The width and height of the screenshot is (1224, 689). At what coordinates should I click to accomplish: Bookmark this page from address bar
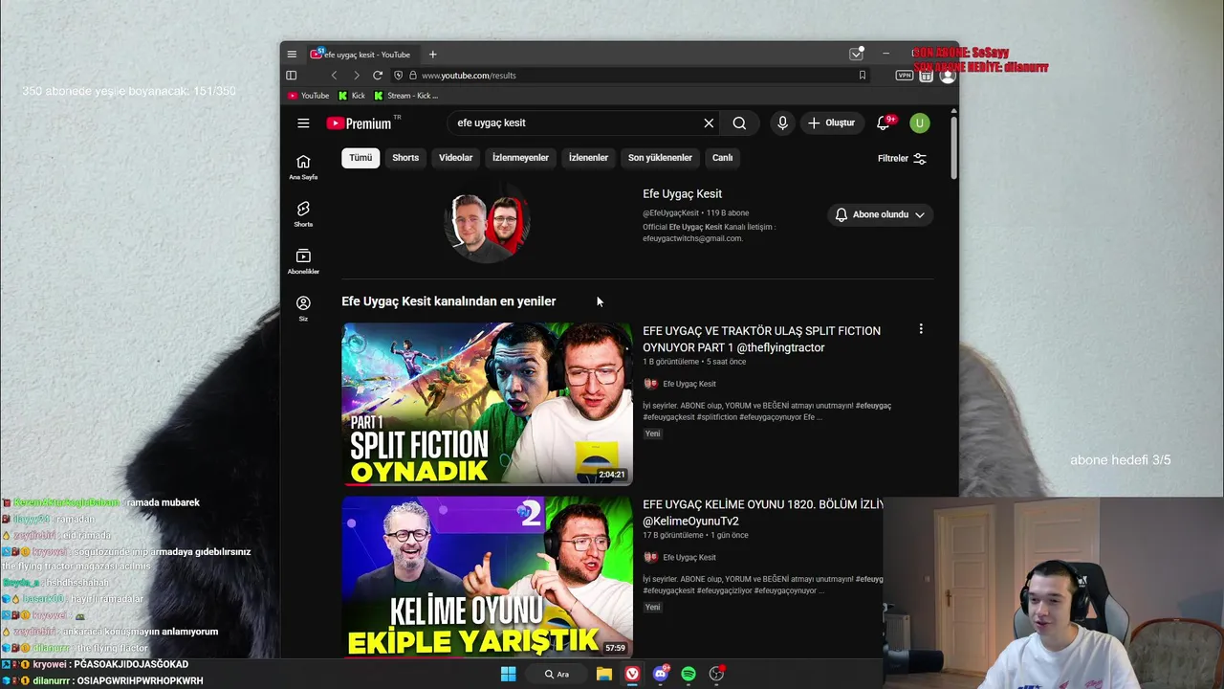pos(863,76)
